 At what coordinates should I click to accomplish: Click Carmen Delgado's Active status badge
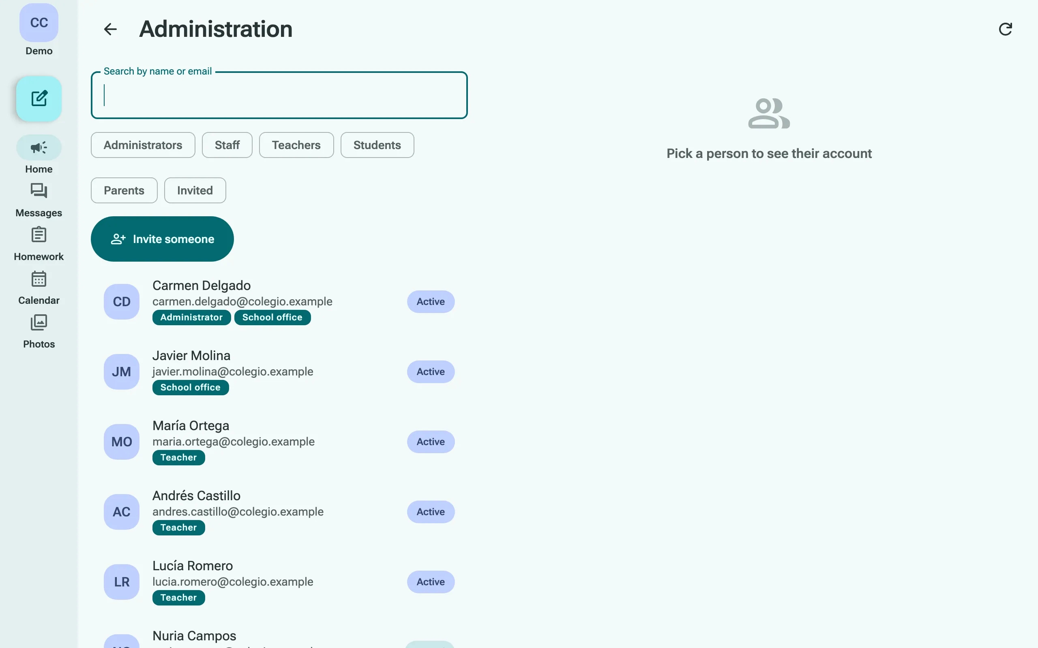pyautogui.click(x=431, y=302)
